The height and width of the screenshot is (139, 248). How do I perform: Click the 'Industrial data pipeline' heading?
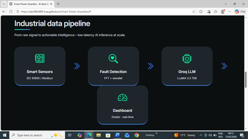(x=52, y=24)
